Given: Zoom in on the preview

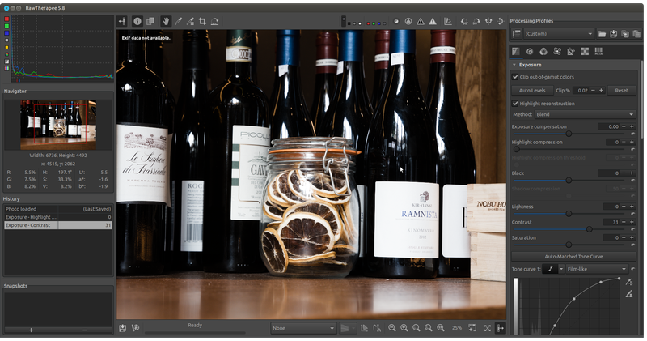Looking at the screenshot, I should pos(404,328).
